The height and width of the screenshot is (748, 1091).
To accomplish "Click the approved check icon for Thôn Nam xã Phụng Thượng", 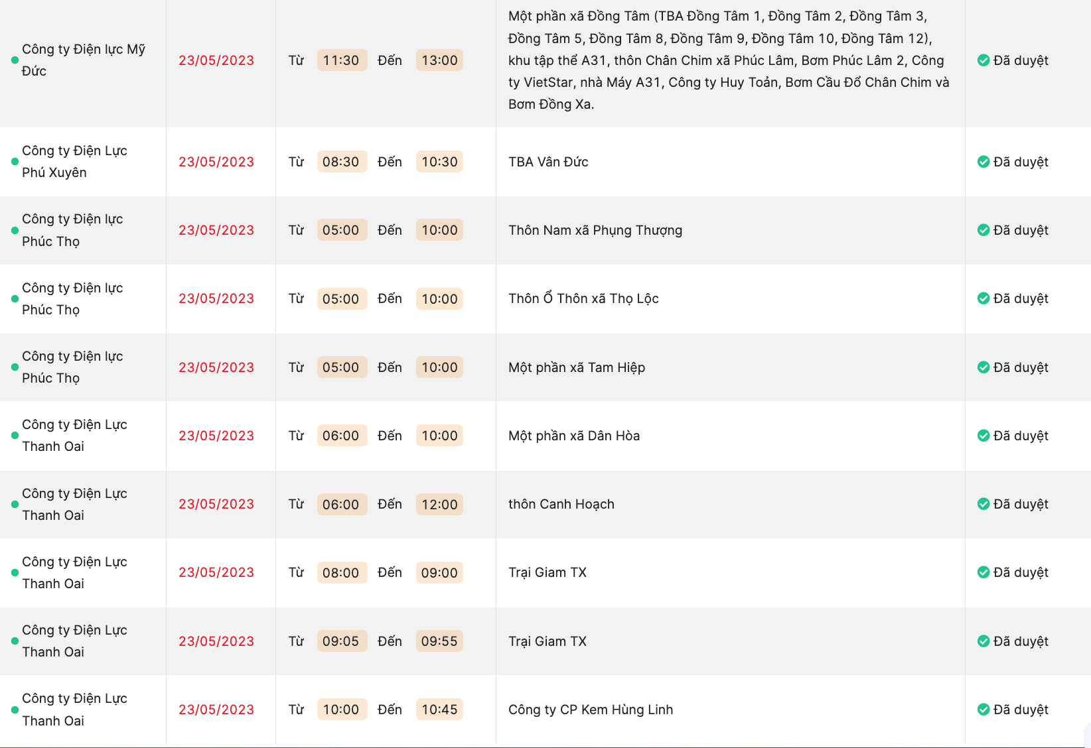I will [x=983, y=230].
